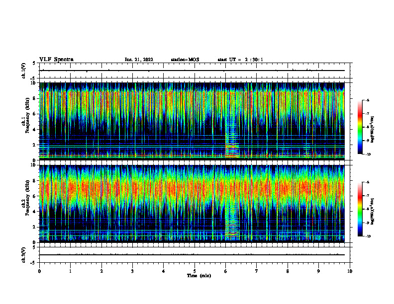
Task: Click time axis tick label '3'
Action: [x=132, y=271]
